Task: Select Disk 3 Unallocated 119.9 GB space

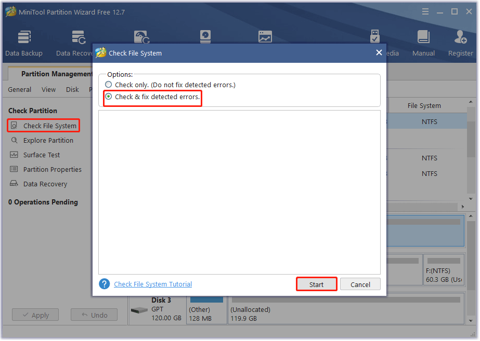Action: pyautogui.click(x=346, y=309)
